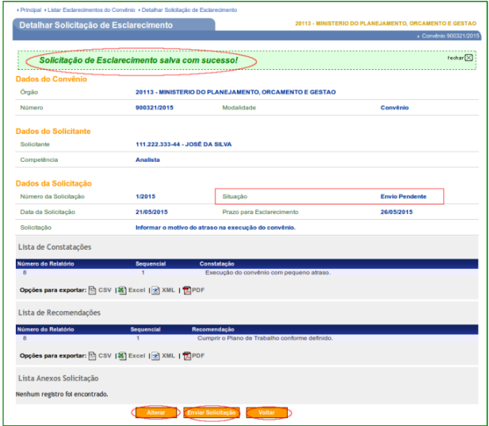
Task: Click the Enviar Solicitação button
Action: [x=211, y=413]
